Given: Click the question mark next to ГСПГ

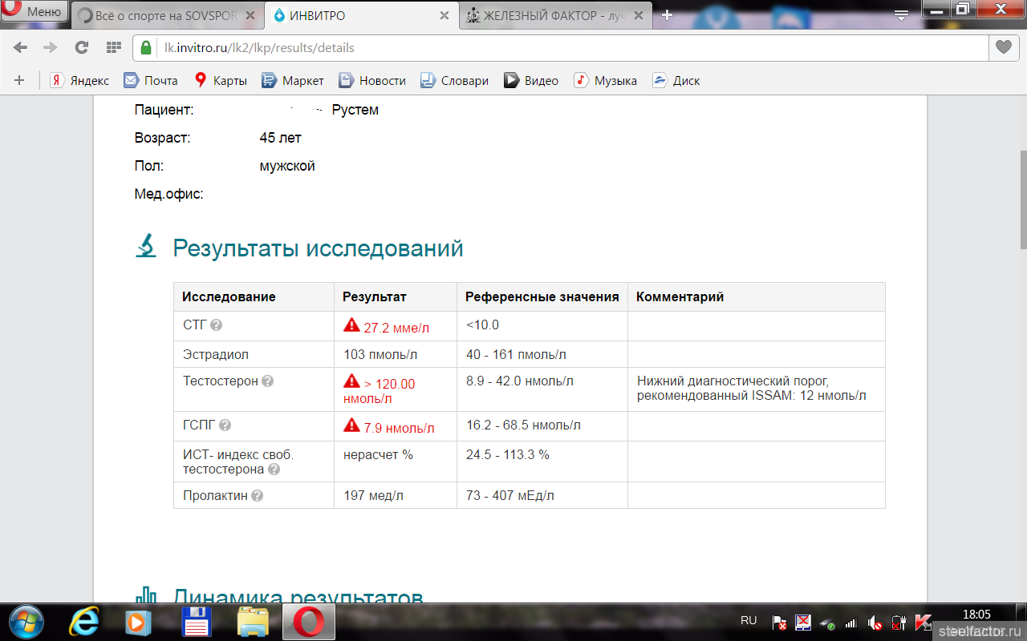Looking at the screenshot, I should (x=225, y=425).
